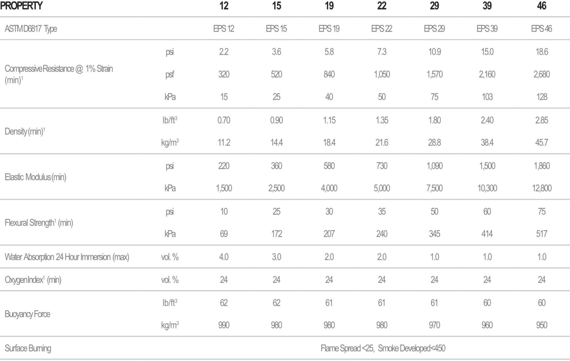Click the Surface Burning row label
The width and height of the screenshot is (570, 361).
coord(28,348)
